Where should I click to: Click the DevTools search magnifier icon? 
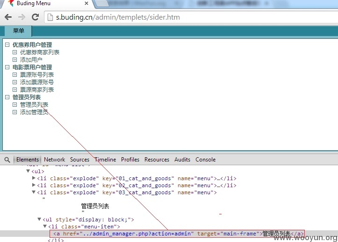[7, 160]
